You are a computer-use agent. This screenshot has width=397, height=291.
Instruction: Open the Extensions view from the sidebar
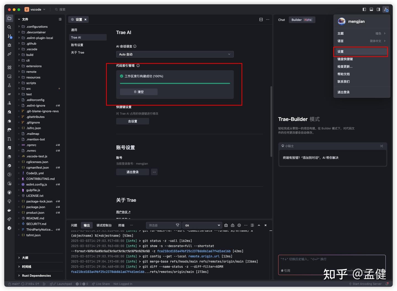click(x=9, y=67)
